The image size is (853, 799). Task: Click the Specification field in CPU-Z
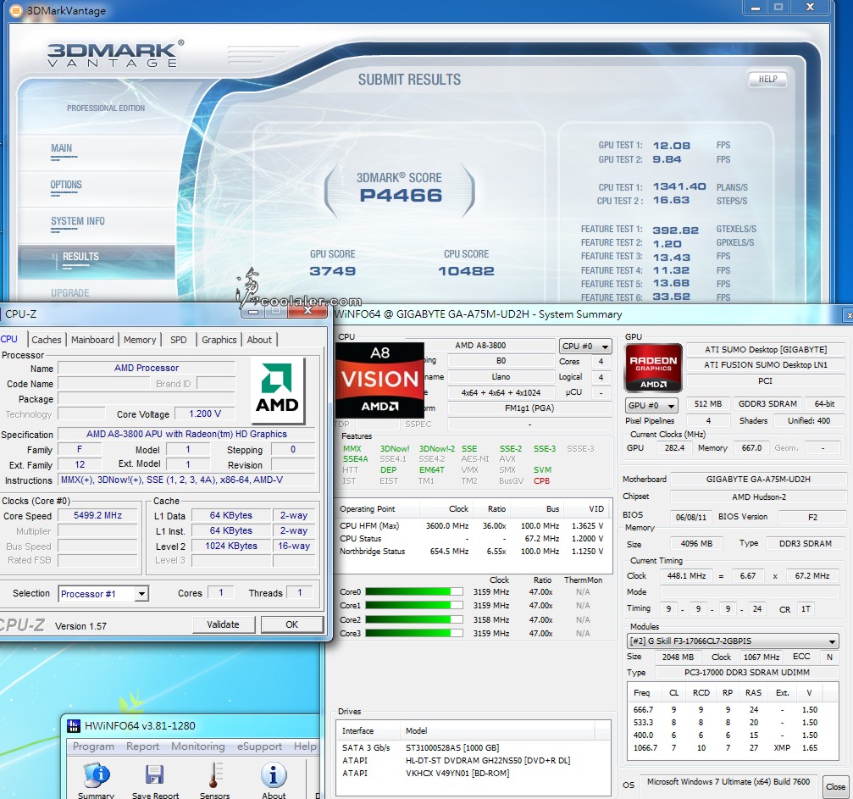coord(186,435)
